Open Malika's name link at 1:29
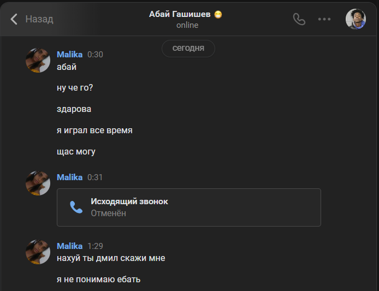The image size is (379, 291). point(69,246)
